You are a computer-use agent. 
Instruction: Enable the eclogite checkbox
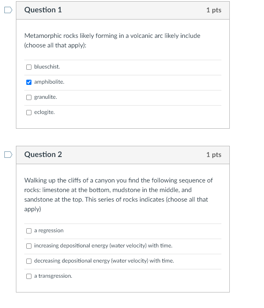click(x=29, y=112)
